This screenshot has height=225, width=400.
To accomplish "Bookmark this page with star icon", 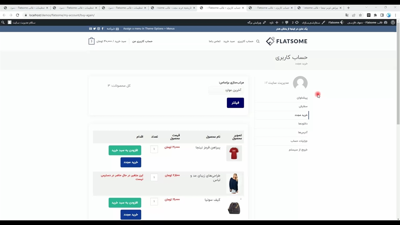I will tap(360, 15).
